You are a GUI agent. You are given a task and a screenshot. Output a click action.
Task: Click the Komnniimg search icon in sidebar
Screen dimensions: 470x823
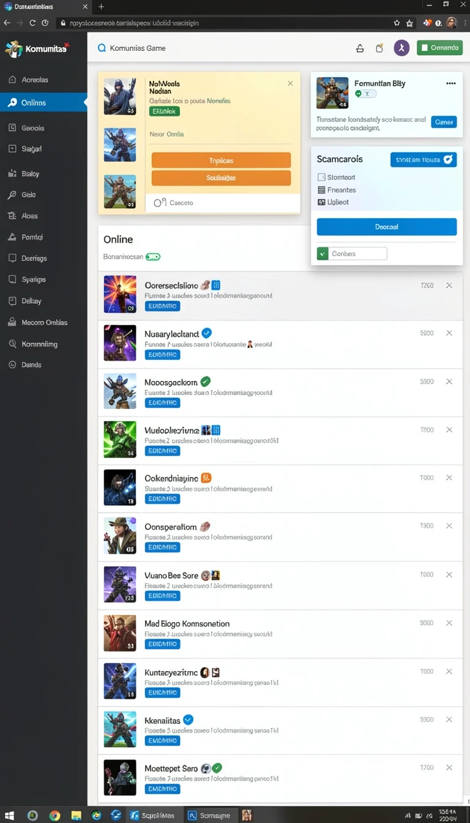12,344
